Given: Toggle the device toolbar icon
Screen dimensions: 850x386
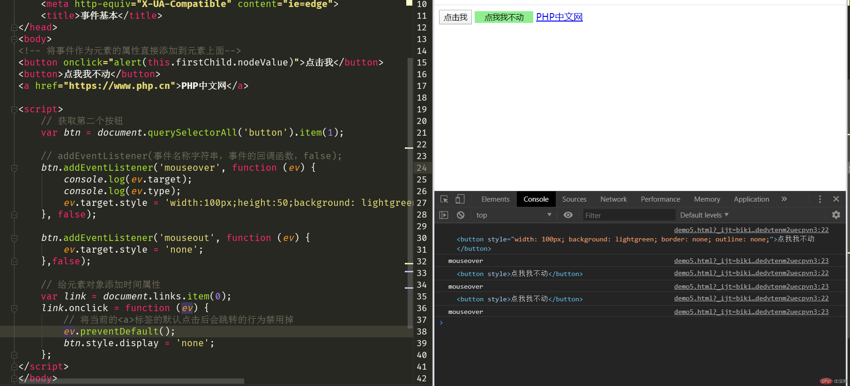Looking at the screenshot, I should click(x=460, y=199).
